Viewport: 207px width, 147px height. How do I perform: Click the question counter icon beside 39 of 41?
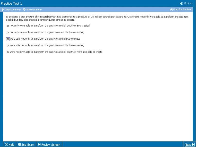point(181,3)
